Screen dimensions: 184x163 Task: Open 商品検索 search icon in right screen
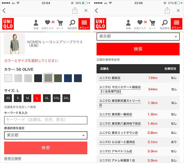(x=165, y=24)
